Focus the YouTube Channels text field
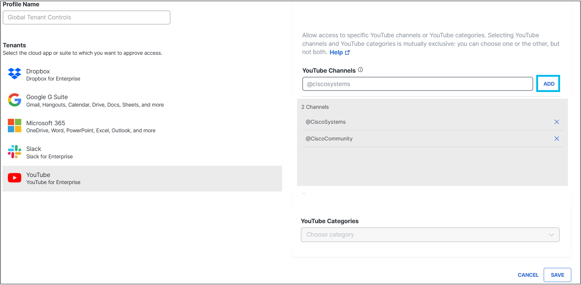The image size is (581, 285). (418, 84)
